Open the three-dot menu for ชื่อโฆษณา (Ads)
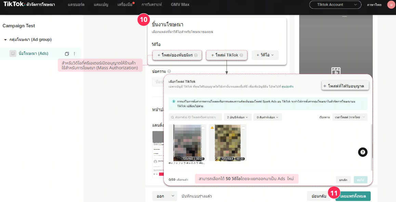396x202 pixels. click(x=75, y=54)
